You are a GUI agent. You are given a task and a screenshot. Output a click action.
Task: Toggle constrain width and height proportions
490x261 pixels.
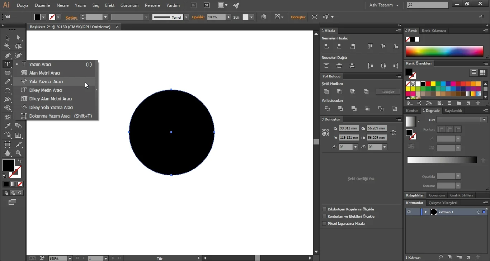(393, 133)
